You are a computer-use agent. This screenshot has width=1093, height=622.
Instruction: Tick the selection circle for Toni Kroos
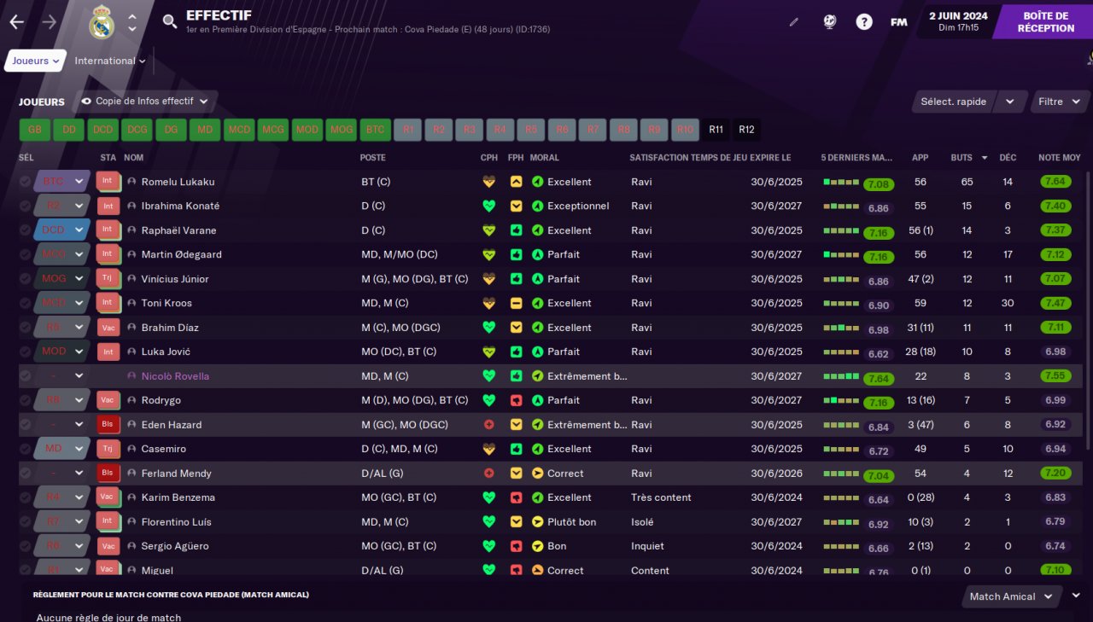tap(25, 303)
